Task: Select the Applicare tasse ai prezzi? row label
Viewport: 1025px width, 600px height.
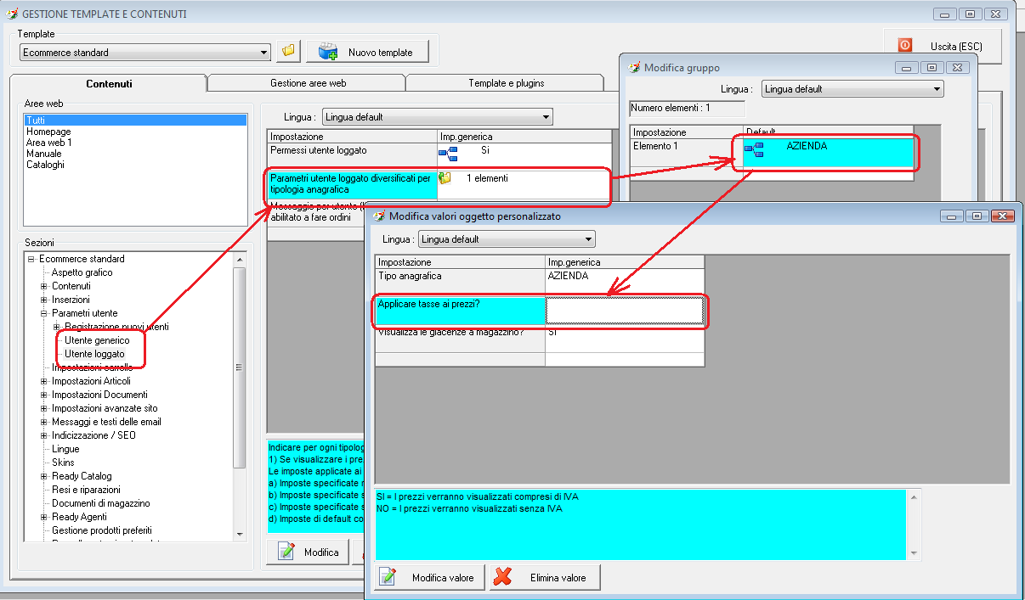Action: [x=461, y=311]
